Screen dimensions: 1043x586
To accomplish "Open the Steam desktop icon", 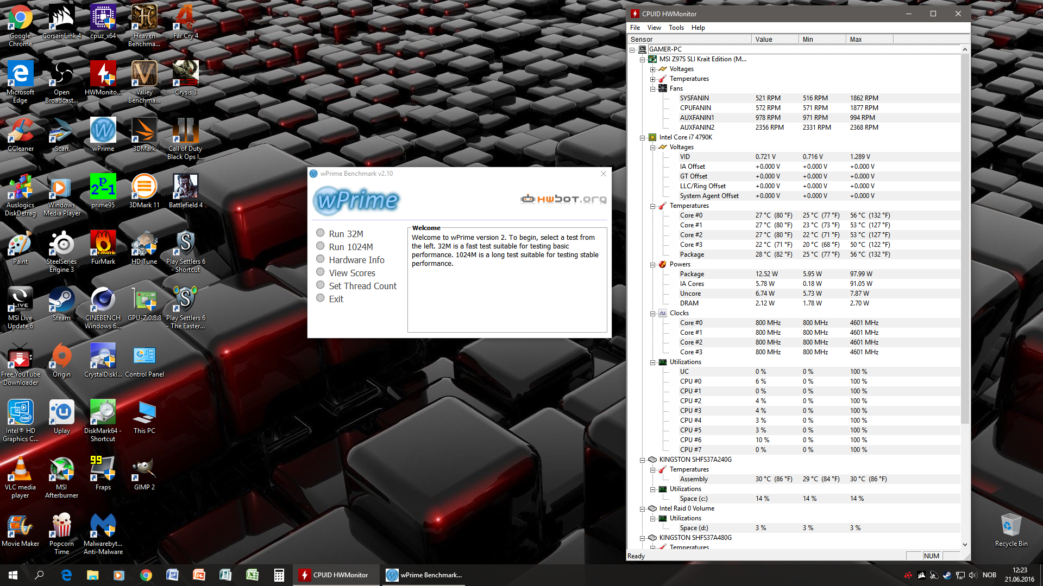I will (x=61, y=304).
